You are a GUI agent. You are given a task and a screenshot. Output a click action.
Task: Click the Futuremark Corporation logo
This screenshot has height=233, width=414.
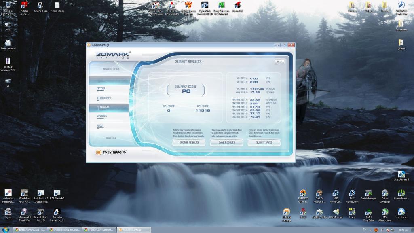click(111, 152)
